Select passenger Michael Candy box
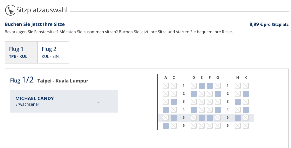The height and width of the screenshot is (148, 291). point(64,101)
